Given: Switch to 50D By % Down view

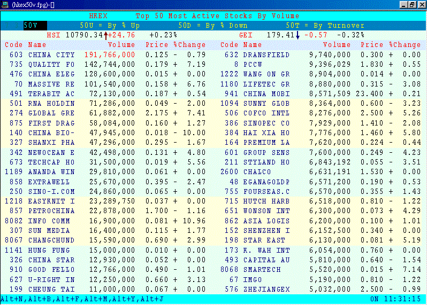Looking at the screenshot, I should tap(212, 26).
